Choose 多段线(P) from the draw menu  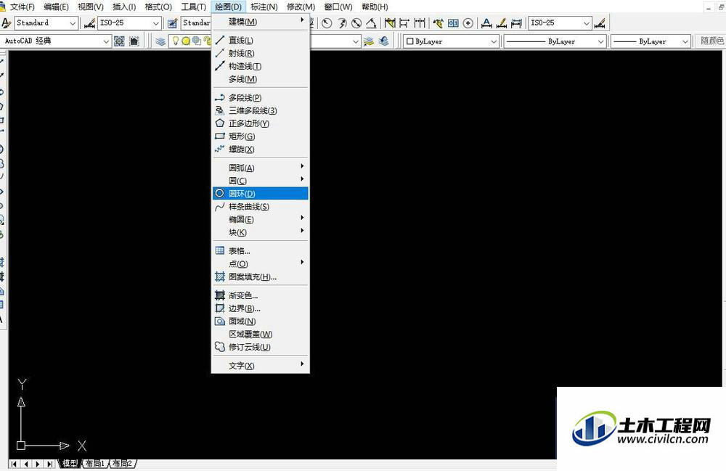pyautogui.click(x=260, y=98)
